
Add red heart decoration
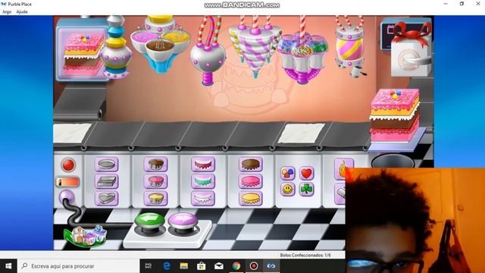(x=306, y=174)
